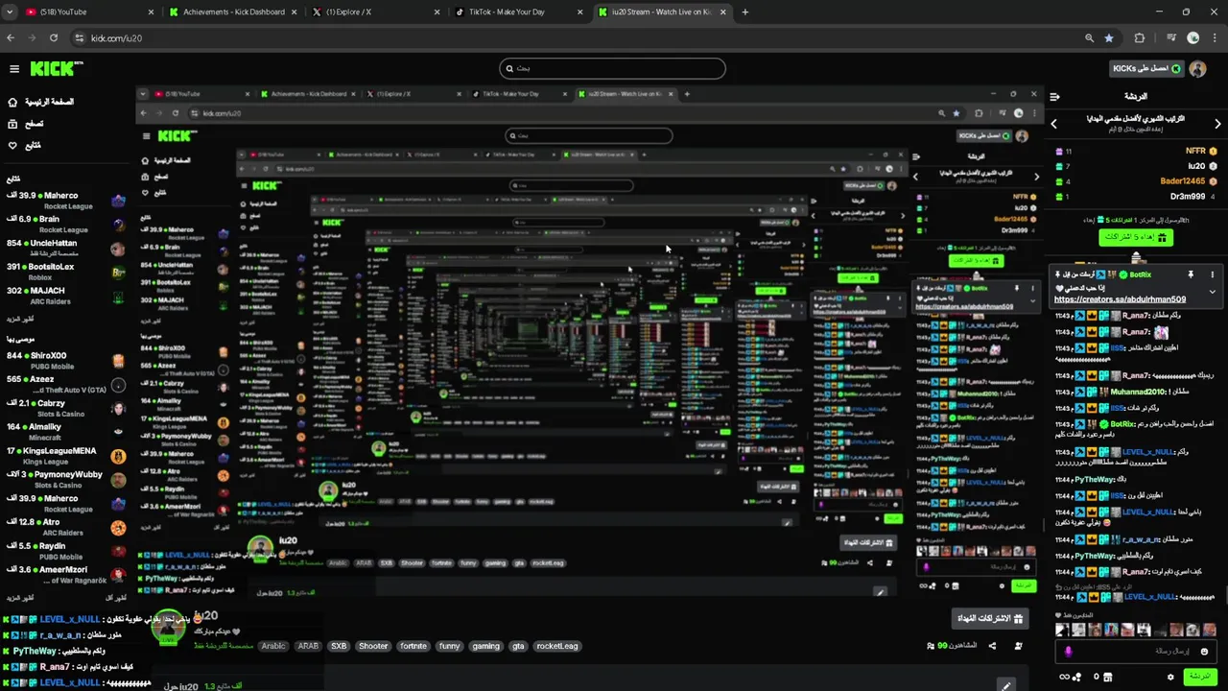The image size is (1228, 691).
Task: Open the emoji picker in chat
Action: pyautogui.click(x=1205, y=652)
